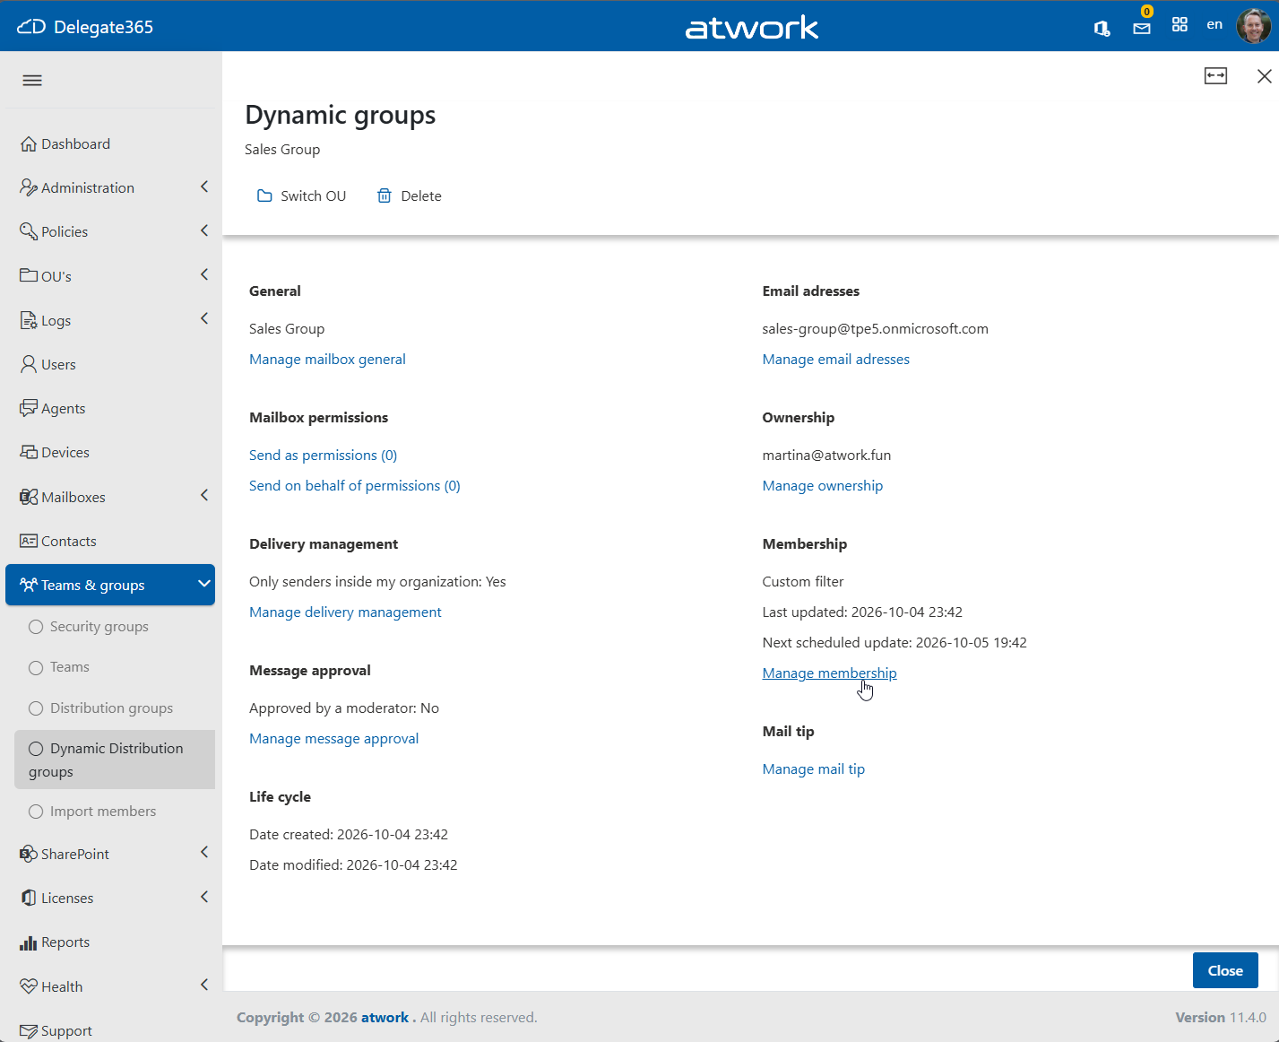Click the Manage membership link
Viewport: 1279px width, 1042px height.
click(x=829, y=673)
